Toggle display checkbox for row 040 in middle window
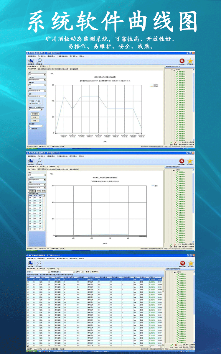 pos(40,205)
